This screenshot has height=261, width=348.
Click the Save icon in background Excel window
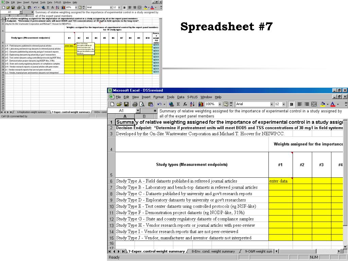(x=13, y=7)
